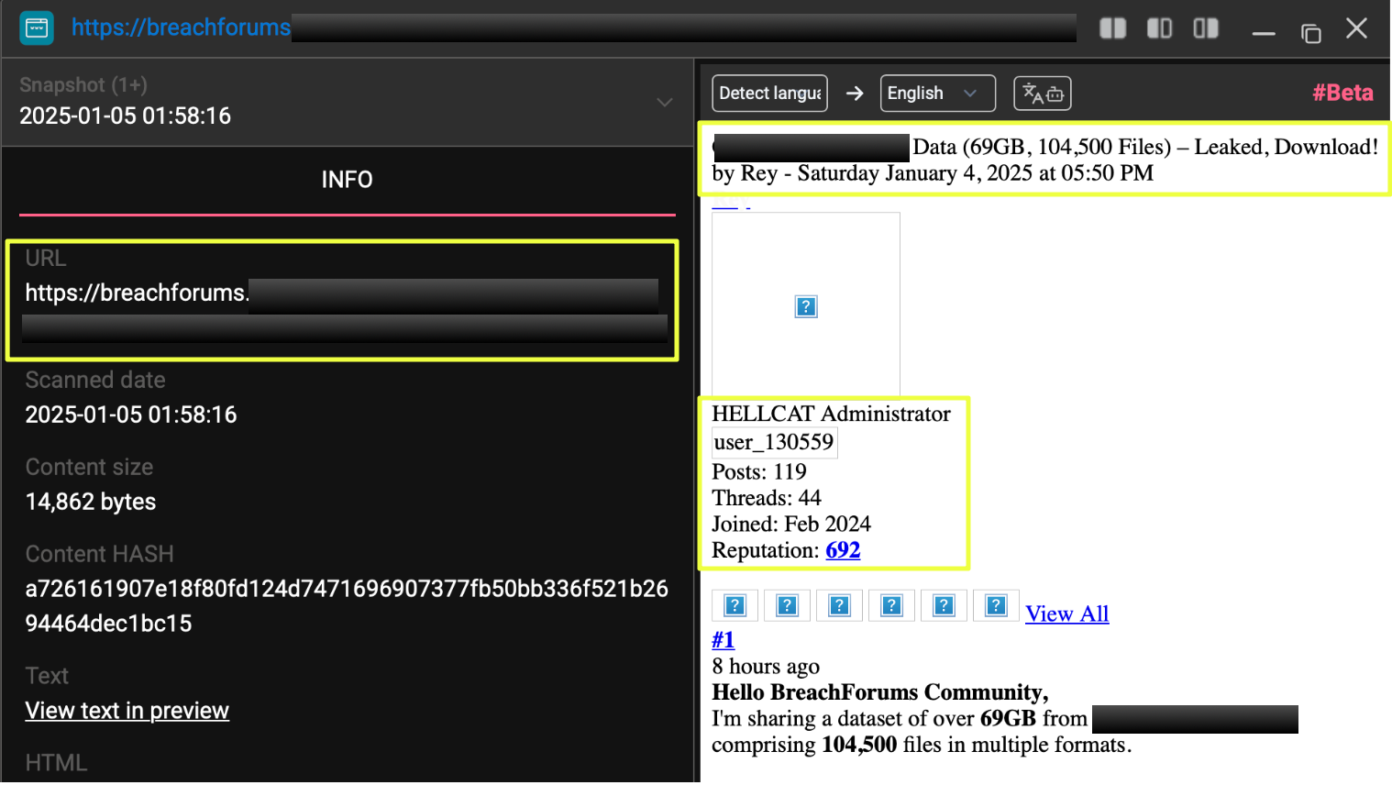Click the #1 post number link

pos(723,640)
